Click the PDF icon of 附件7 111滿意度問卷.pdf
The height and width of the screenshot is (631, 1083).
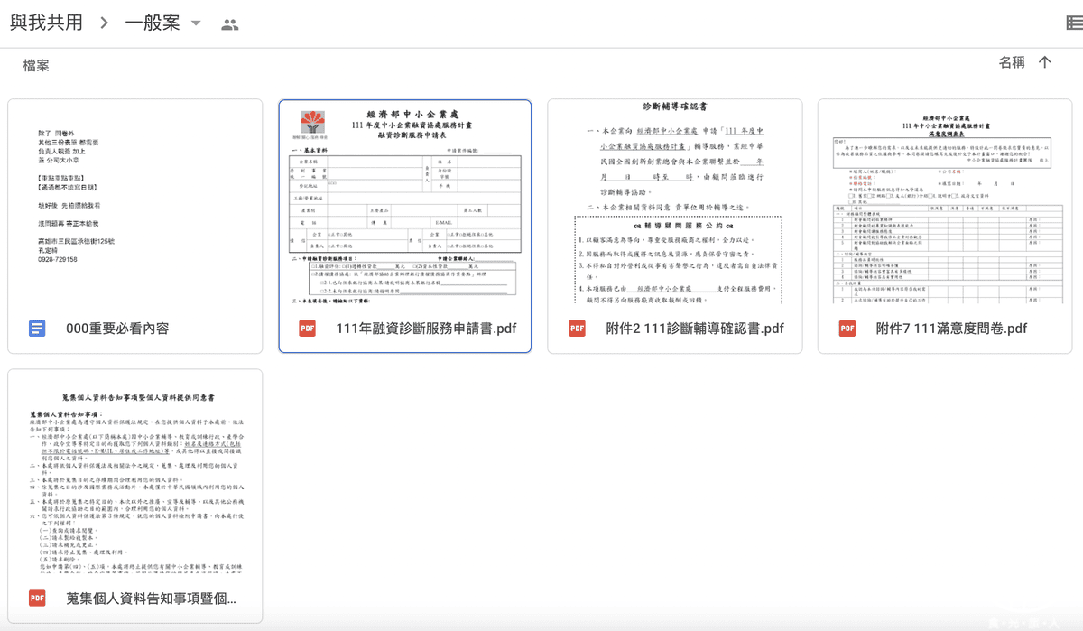[847, 329]
